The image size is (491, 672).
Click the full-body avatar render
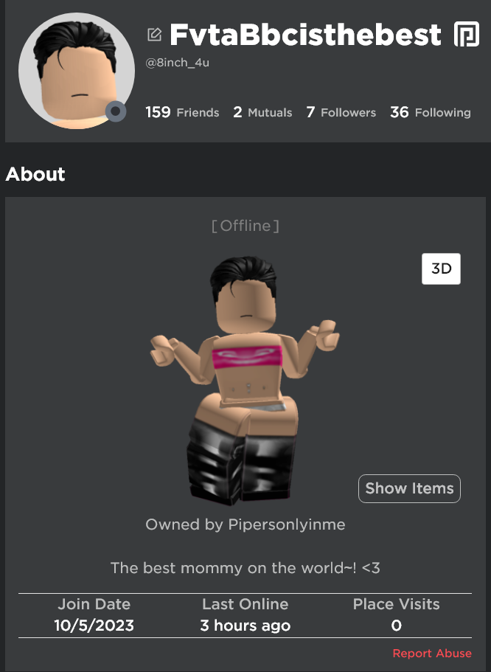(x=245, y=381)
